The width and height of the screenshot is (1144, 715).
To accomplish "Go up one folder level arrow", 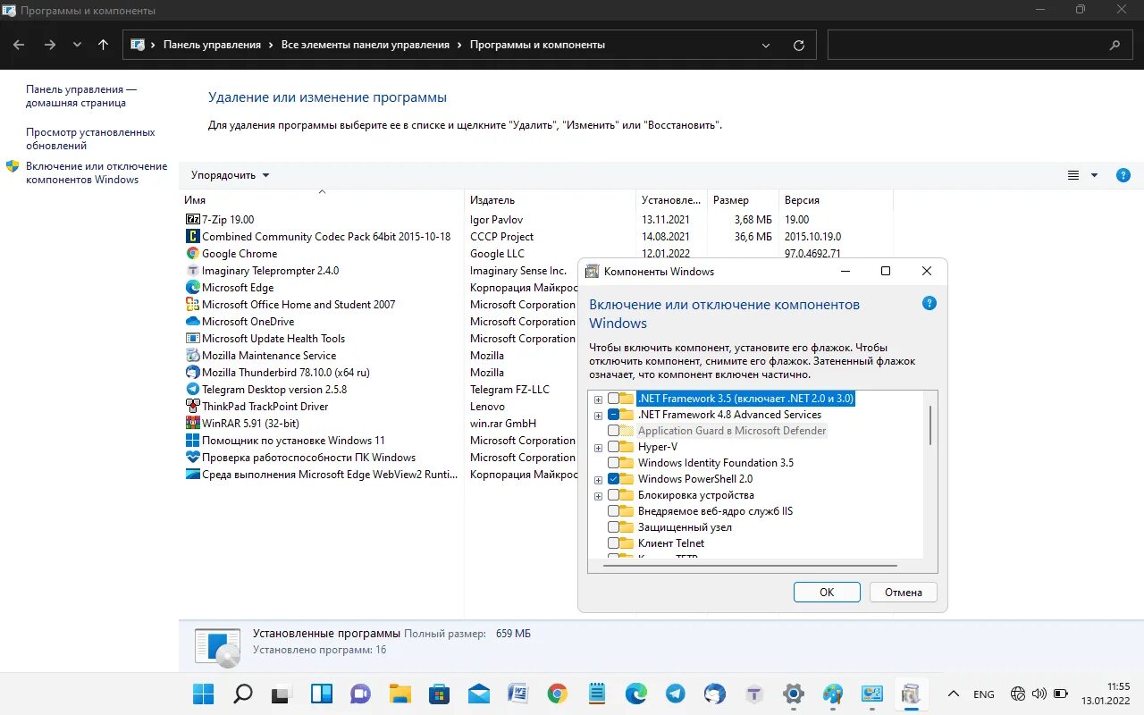I will click(103, 45).
